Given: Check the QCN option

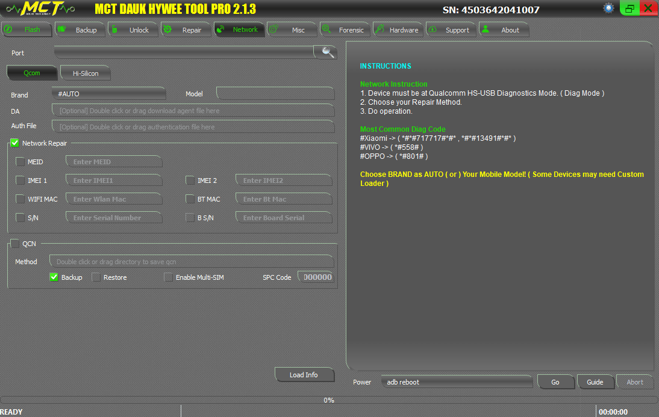Looking at the screenshot, I should pos(15,243).
